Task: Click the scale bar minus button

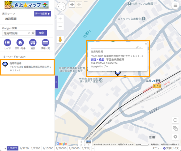Action: [93, 148]
